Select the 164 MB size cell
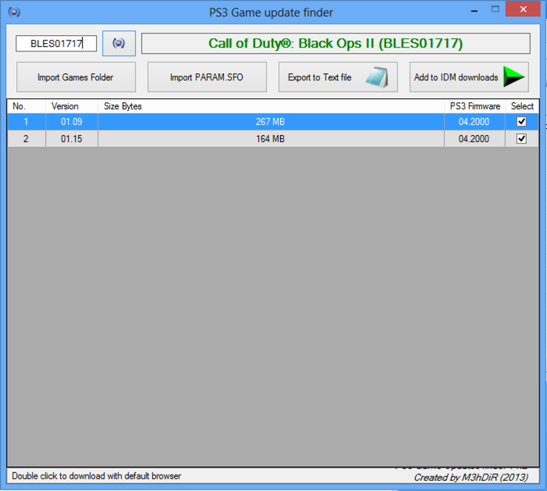547x491 pixels. [271, 139]
